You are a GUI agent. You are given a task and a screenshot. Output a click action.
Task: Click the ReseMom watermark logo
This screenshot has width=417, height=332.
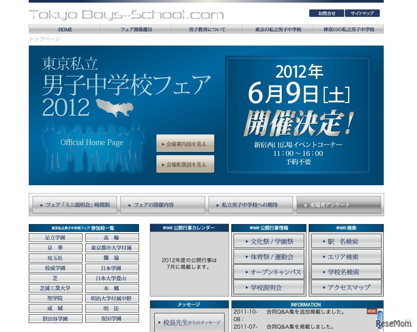point(393,323)
